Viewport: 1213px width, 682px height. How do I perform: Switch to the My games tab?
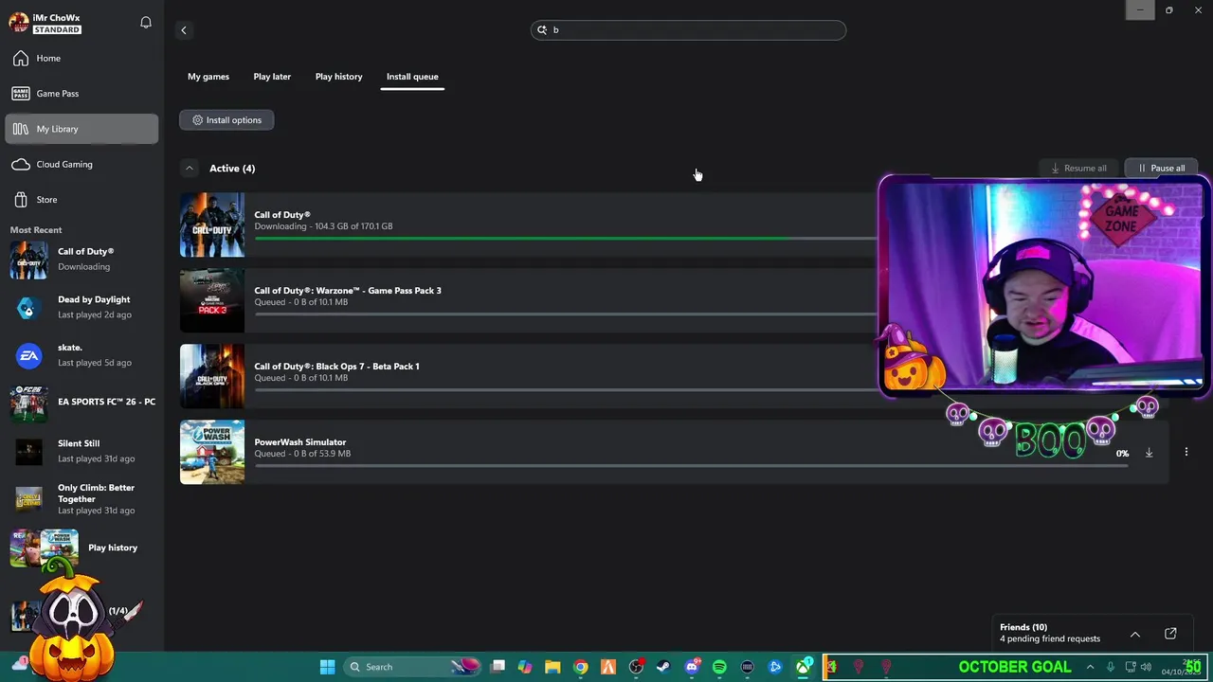pos(208,77)
